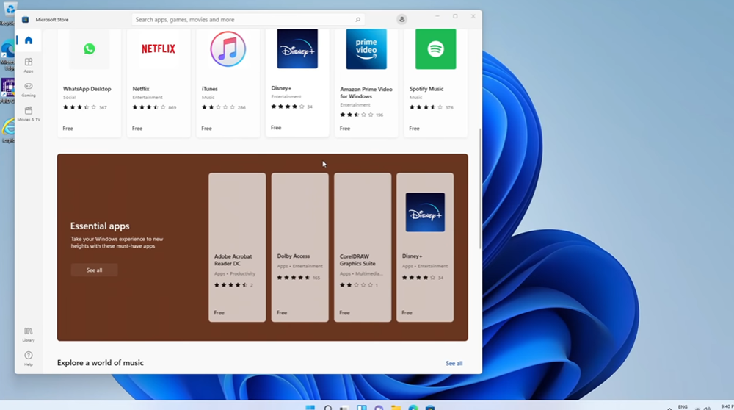734x410 pixels.
Task: Open the Windows Start button on the taskbar
Action: point(310,408)
